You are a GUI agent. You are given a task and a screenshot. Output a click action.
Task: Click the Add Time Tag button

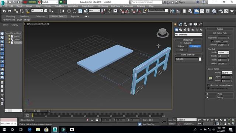[149, 124]
